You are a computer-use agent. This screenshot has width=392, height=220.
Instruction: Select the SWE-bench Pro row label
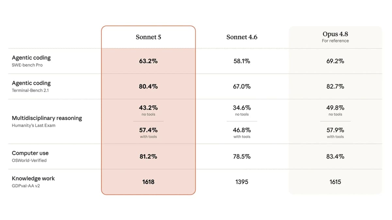coord(27,65)
